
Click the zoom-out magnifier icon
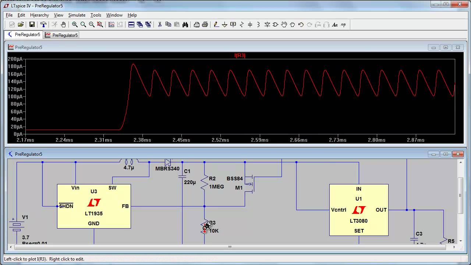click(92, 25)
